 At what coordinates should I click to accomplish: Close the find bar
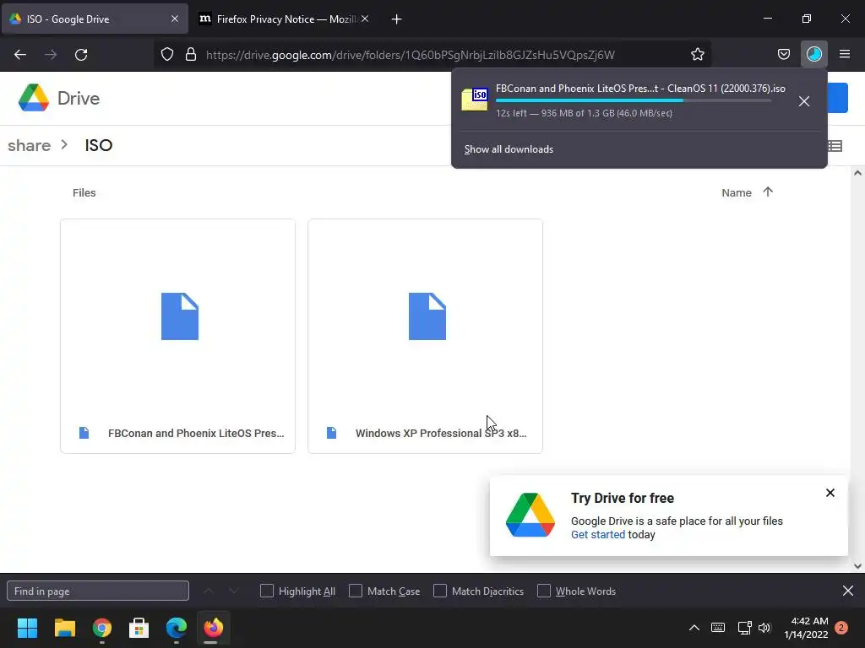point(848,591)
